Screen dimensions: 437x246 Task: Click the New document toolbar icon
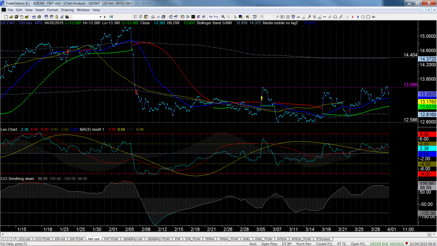pyautogui.click(x=6, y=17)
